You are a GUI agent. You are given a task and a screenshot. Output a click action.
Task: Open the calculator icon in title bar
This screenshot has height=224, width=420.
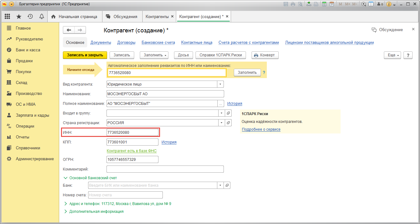(324, 4)
